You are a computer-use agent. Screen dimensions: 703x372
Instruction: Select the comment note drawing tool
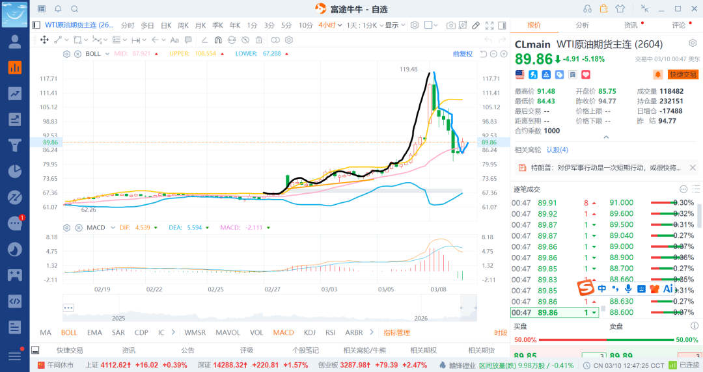pos(188,40)
